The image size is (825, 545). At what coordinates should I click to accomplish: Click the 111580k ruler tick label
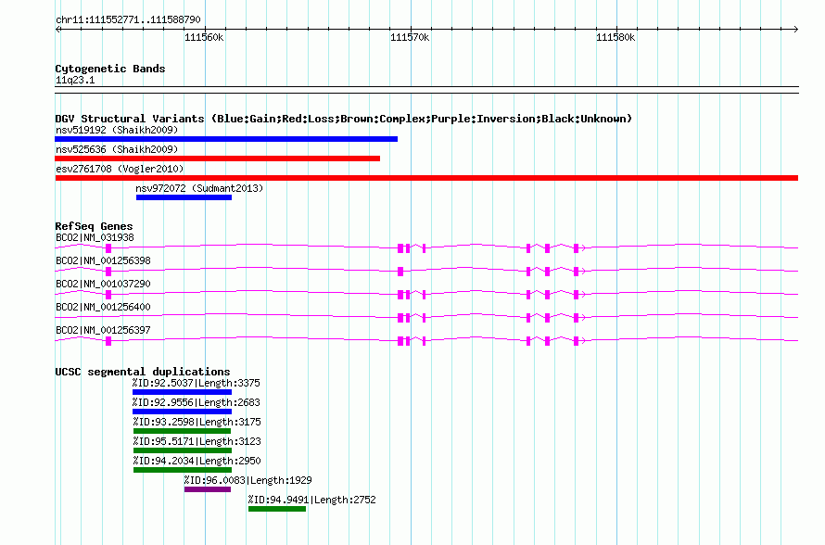pyautogui.click(x=616, y=37)
